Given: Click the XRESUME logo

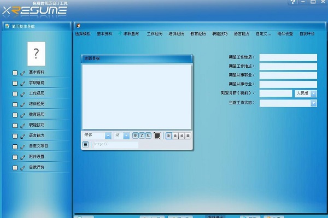Looking at the screenshot, I should 35,10.
